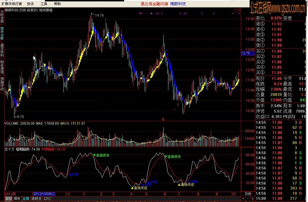This screenshot has height=202, width=308.
Task: Click month 6 on the time axis
Action: 165,194
